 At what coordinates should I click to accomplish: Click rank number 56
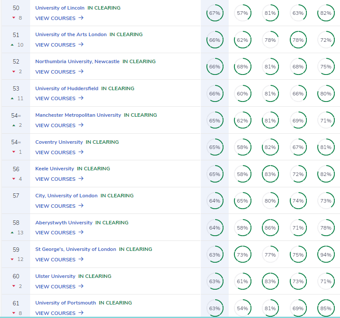click(x=16, y=169)
